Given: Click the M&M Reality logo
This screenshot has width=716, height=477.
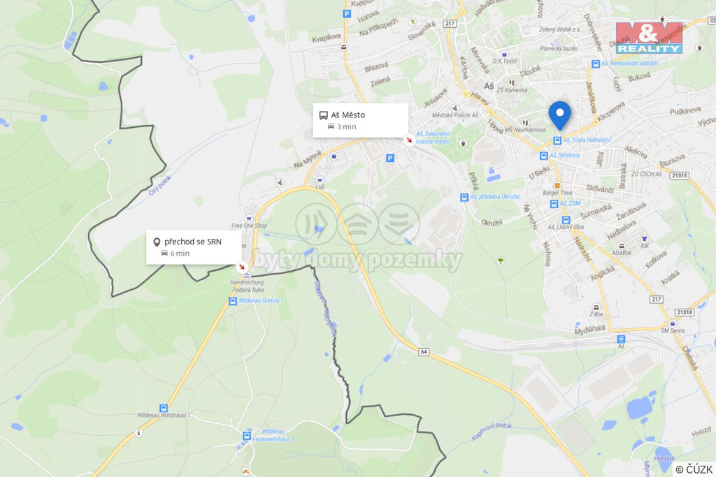Looking at the screenshot, I should pos(649,38).
